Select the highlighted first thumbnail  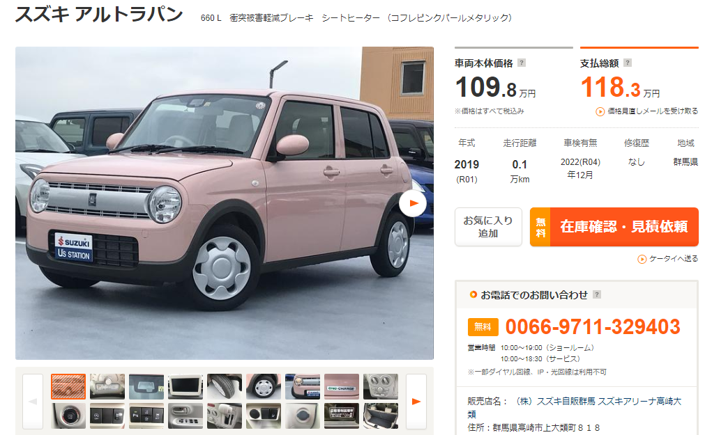click(x=68, y=386)
